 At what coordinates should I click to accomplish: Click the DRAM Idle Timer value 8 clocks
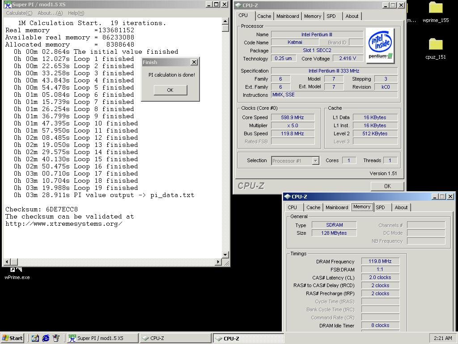pyautogui.click(x=380, y=325)
